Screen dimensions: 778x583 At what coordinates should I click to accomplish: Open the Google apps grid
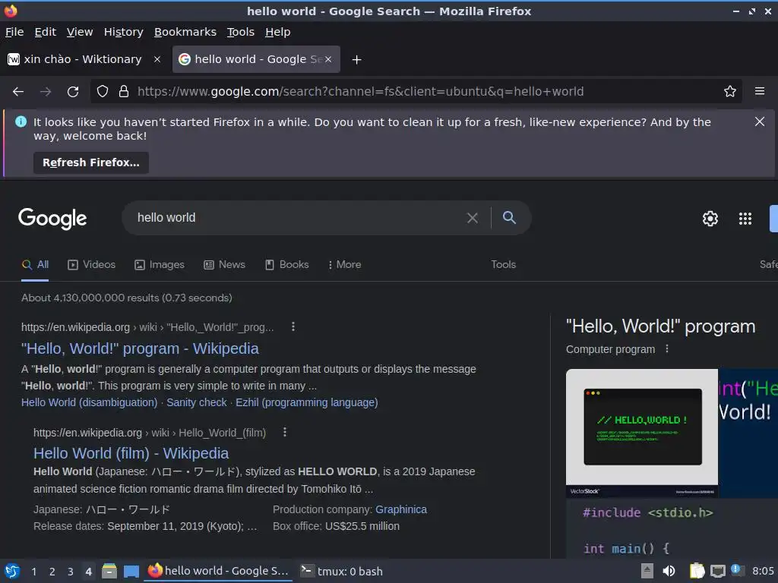point(745,219)
